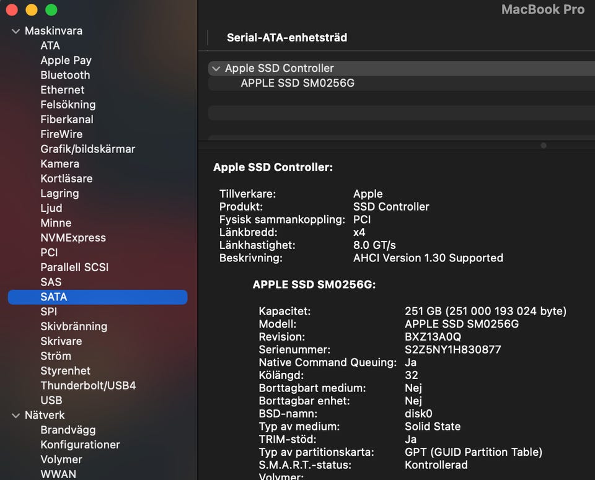Click the Ström sidebar item
The width and height of the screenshot is (595, 480).
point(56,356)
